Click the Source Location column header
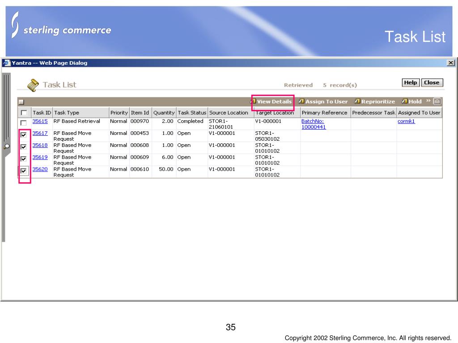 [231, 113]
